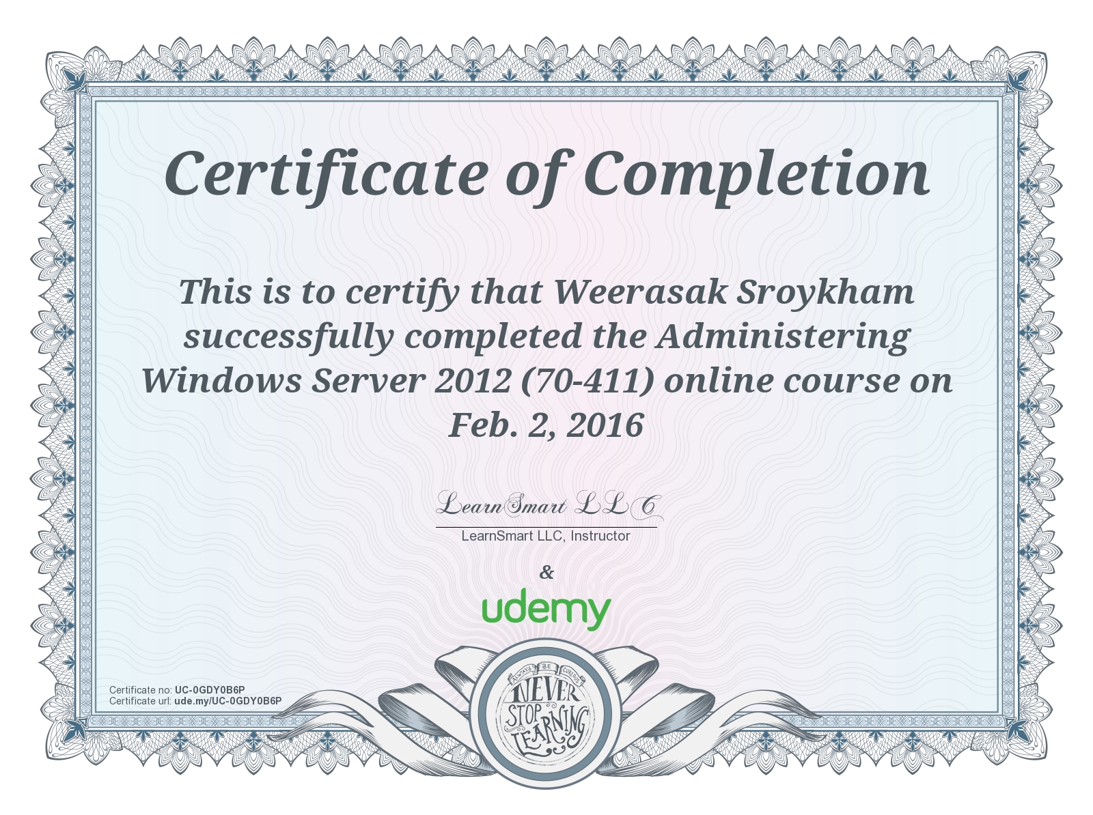Screen dimensions: 1093x815
Task: Open the ude.my/UC-0GDY0B6P certificate URL
Action: point(227,701)
